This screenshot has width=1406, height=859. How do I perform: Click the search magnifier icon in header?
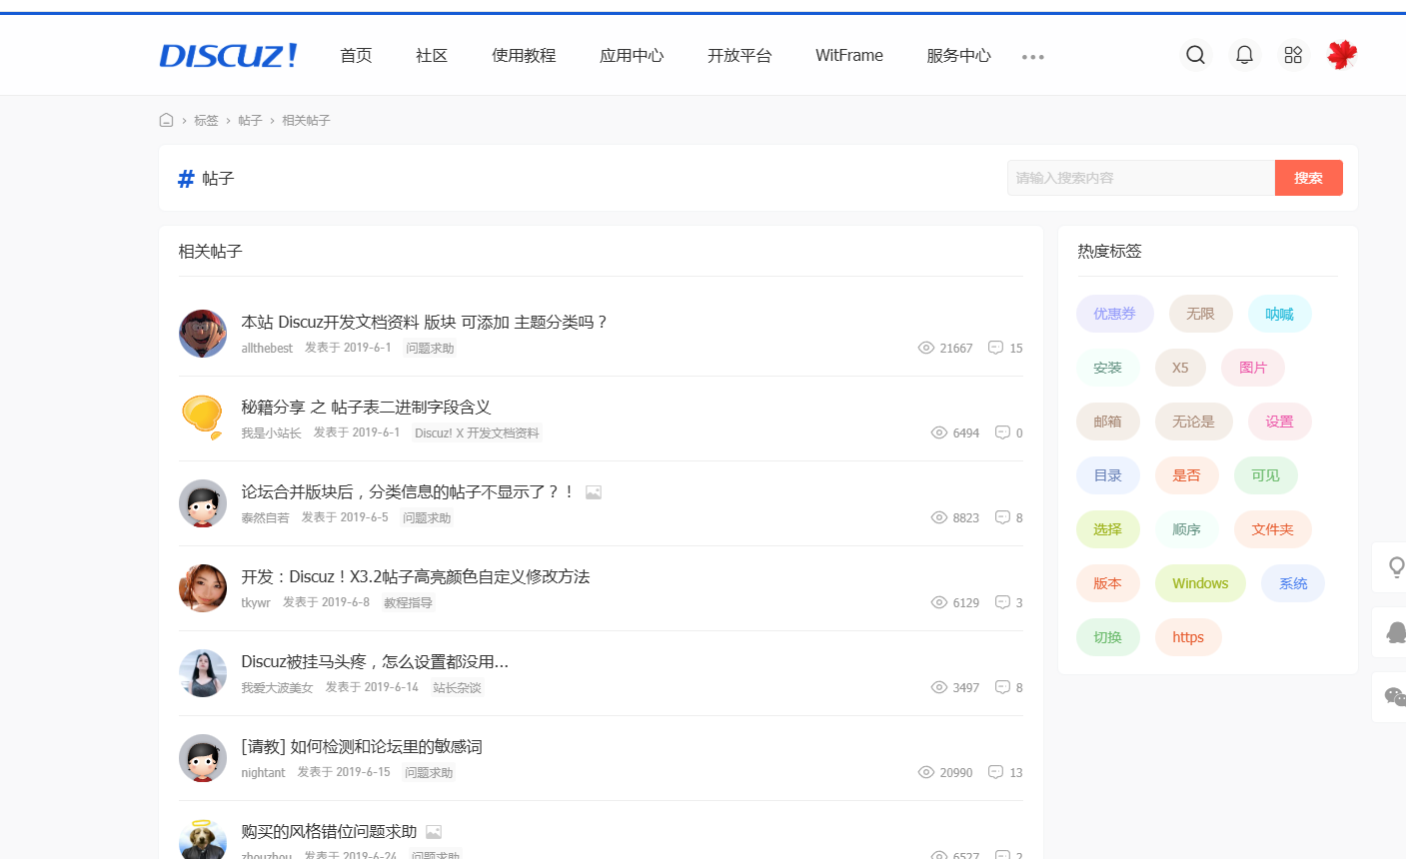click(x=1195, y=55)
